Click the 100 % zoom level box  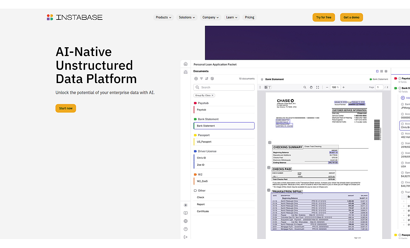pyautogui.click(x=335, y=87)
